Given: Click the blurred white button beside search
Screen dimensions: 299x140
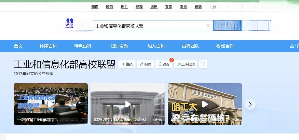Looking at the screenshot, I should click(257, 26).
